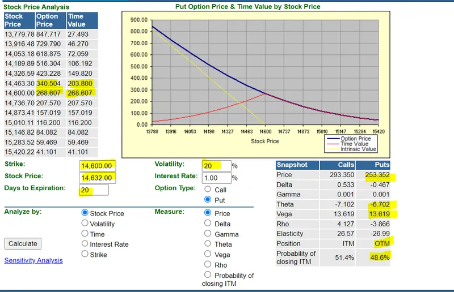454x292 pixels.
Task: Select the Vega measure radio
Action: coord(208,254)
